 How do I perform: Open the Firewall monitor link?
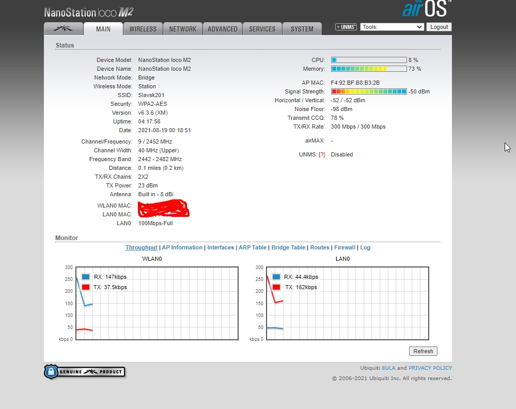point(345,247)
